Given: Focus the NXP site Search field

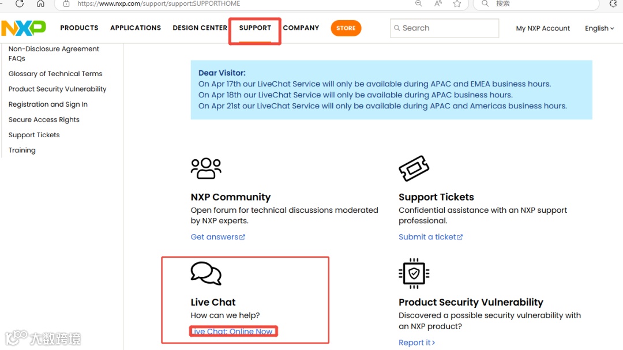Looking at the screenshot, I should coord(444,28).
